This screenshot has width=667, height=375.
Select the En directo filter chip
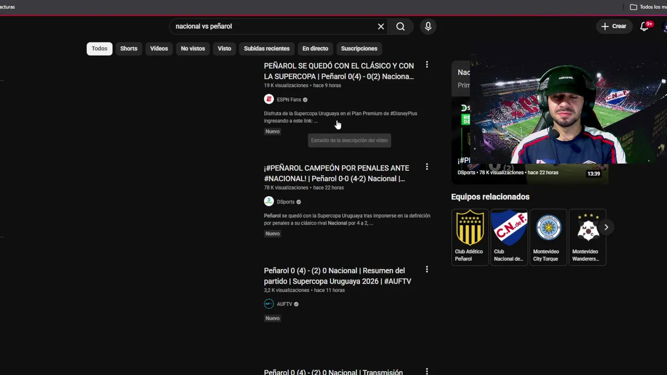point(315,48)
